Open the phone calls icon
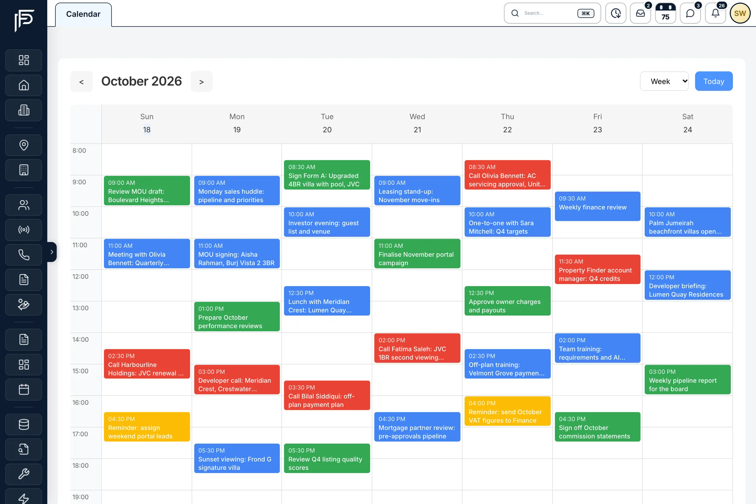The image size is (756, 504). (x=23, y=255)
